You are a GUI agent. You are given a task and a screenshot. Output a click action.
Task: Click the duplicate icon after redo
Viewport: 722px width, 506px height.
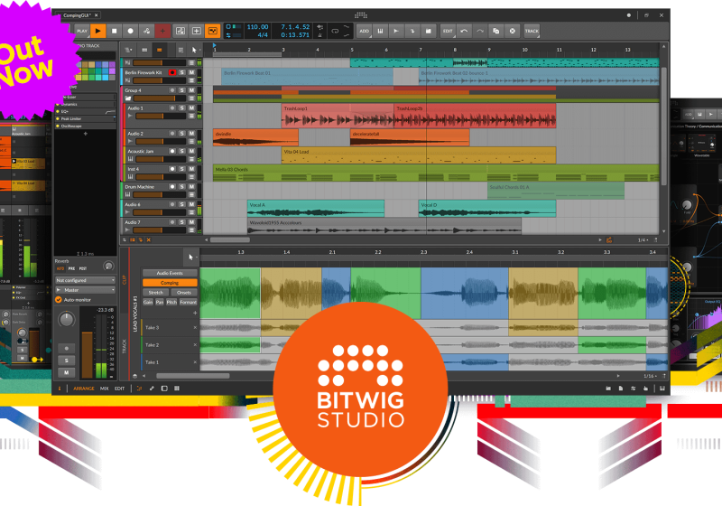495,31
